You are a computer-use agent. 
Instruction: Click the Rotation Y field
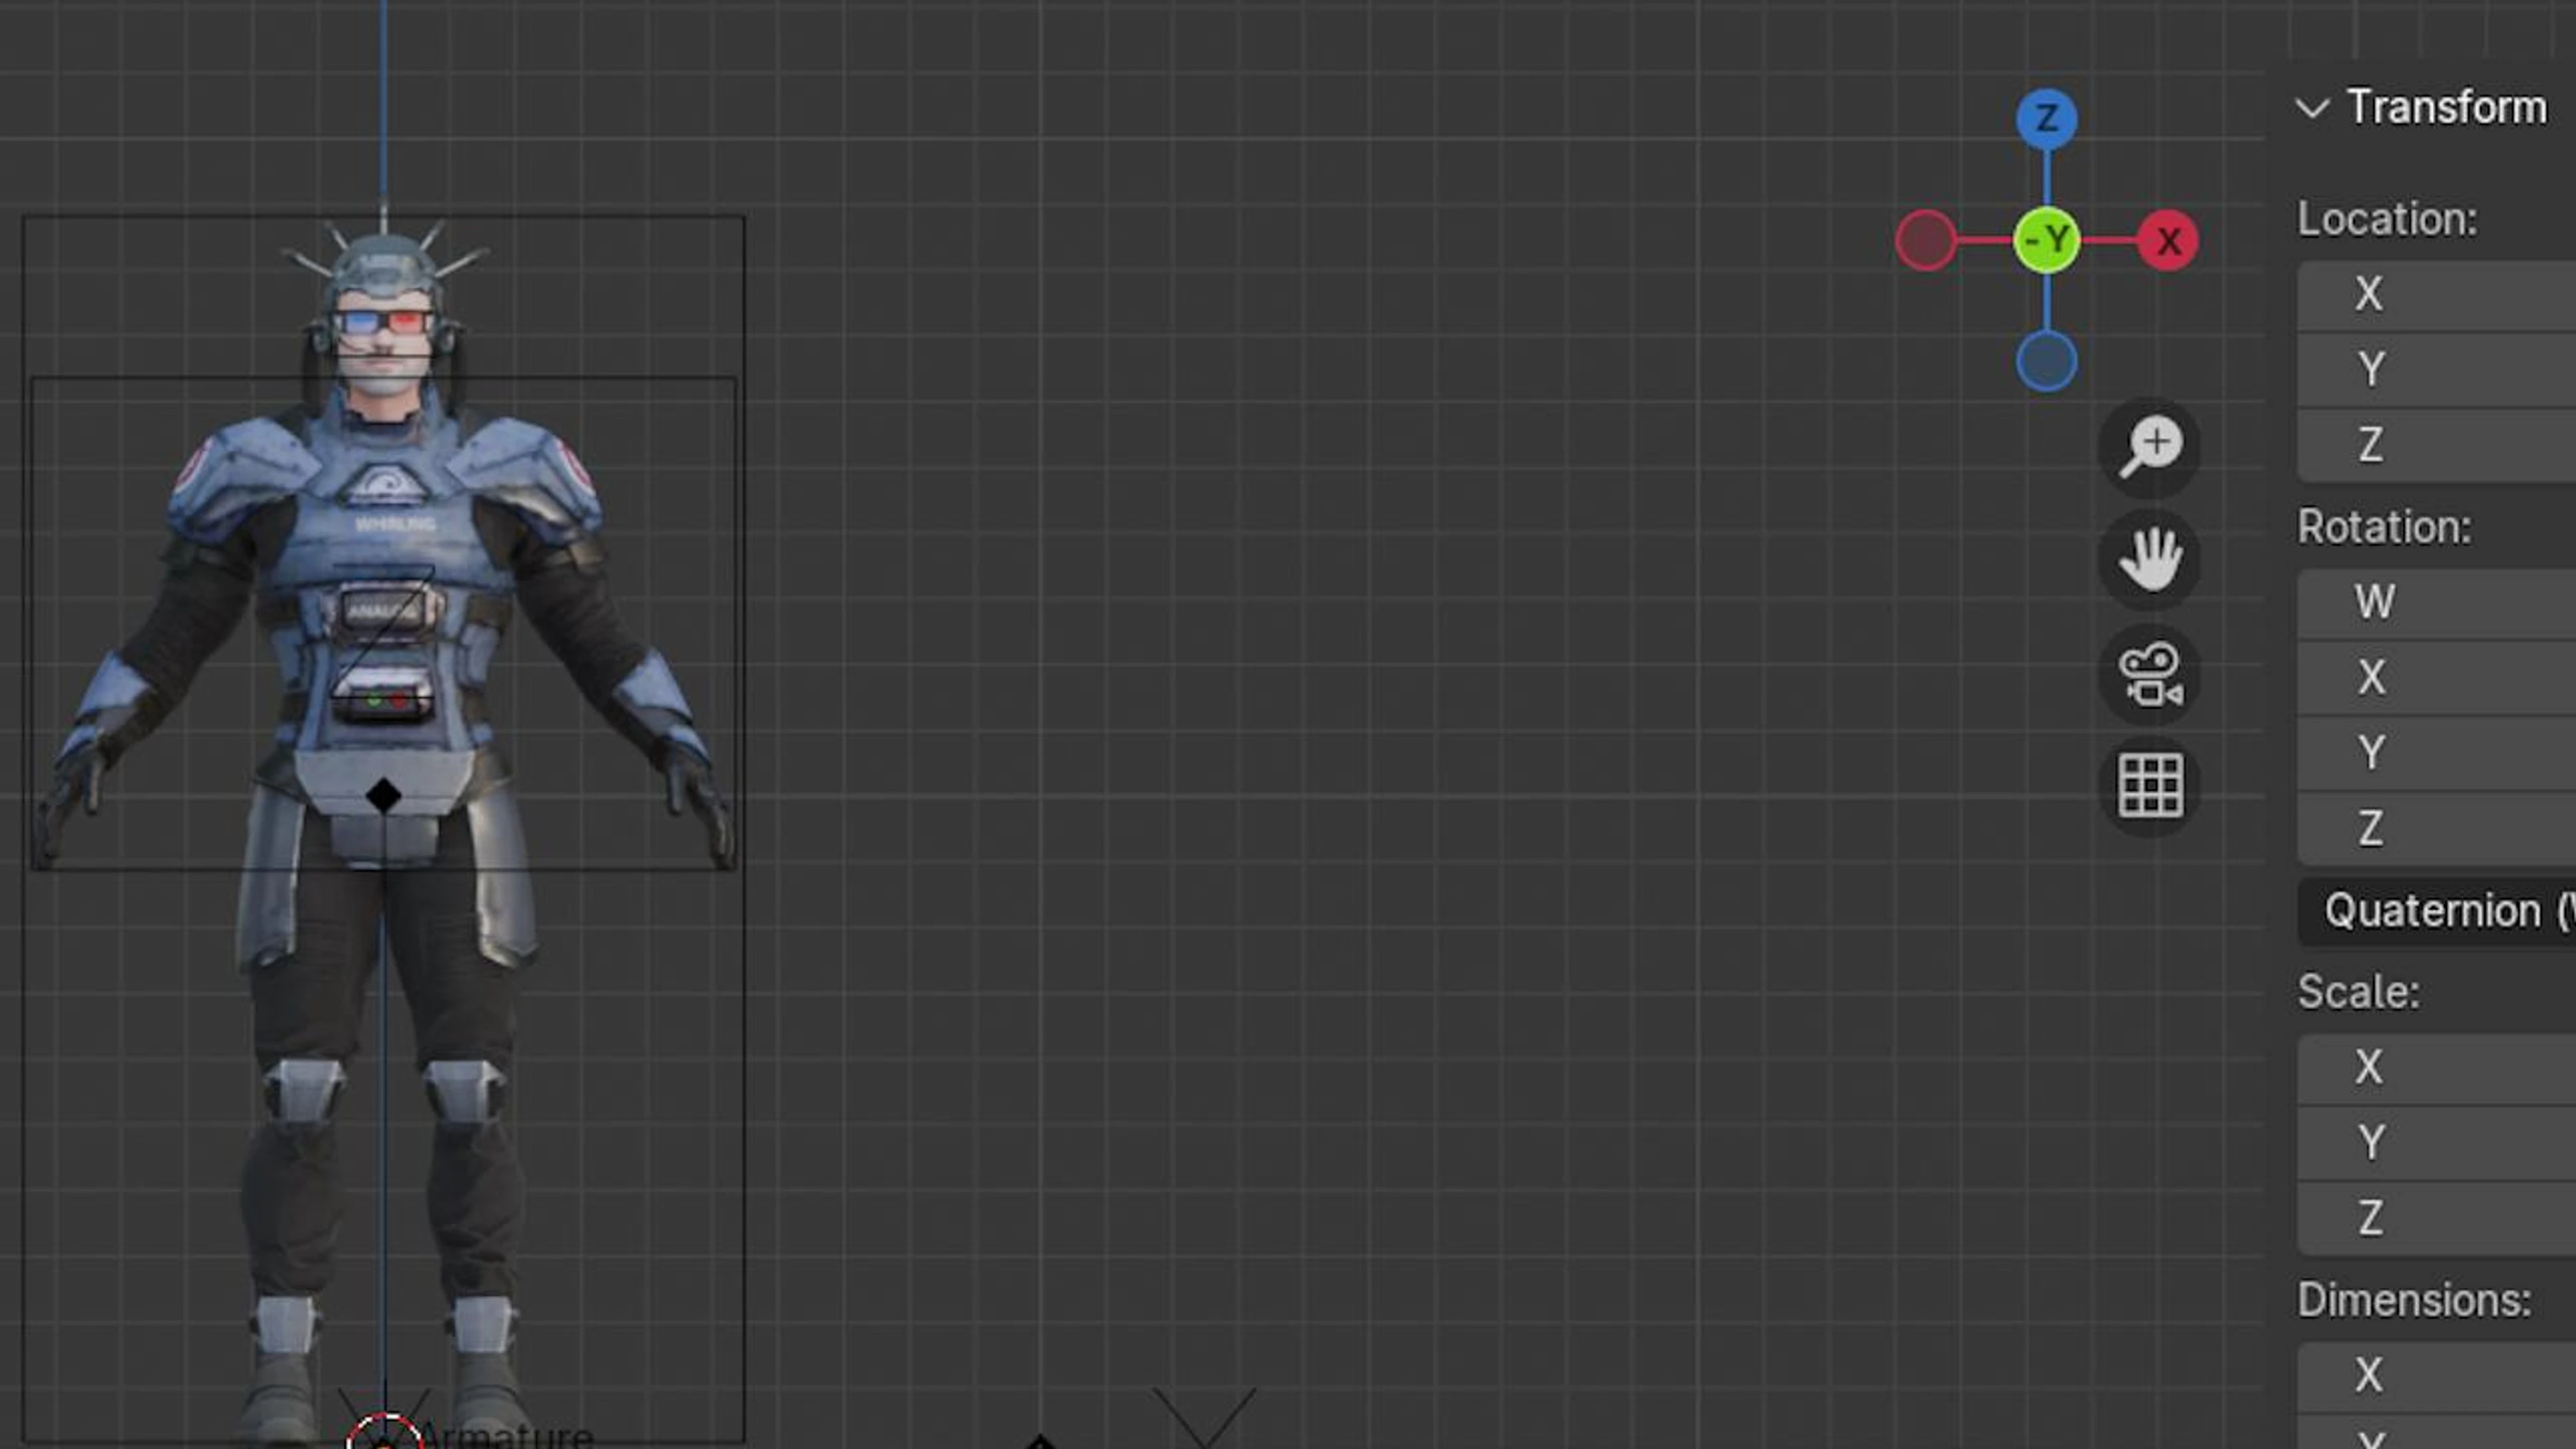[2437, 754]
